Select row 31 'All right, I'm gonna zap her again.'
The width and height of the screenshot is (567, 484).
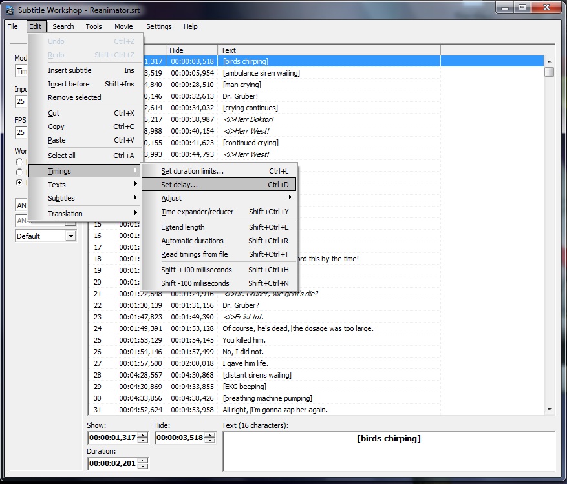[x=316, y=410]
